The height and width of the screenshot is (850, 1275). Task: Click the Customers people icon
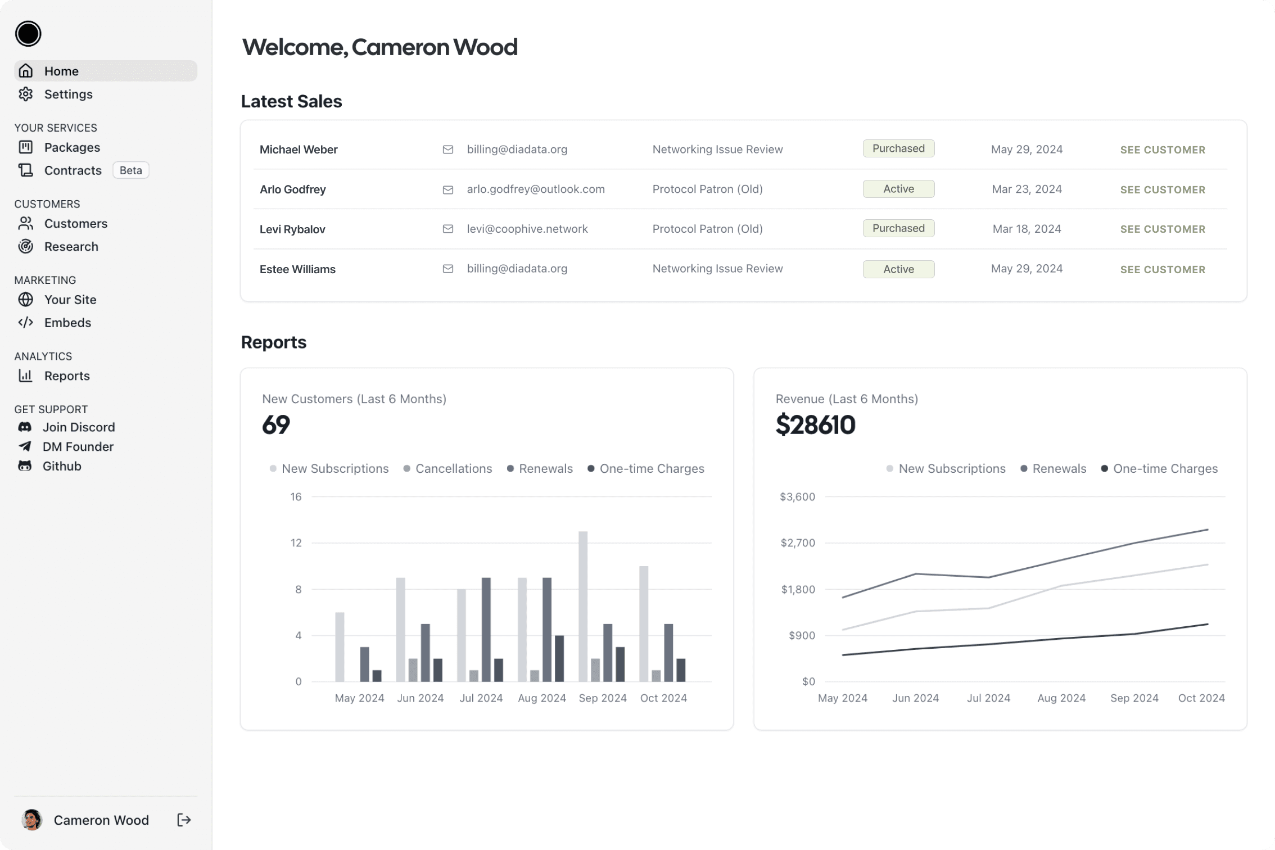(26, 224)
